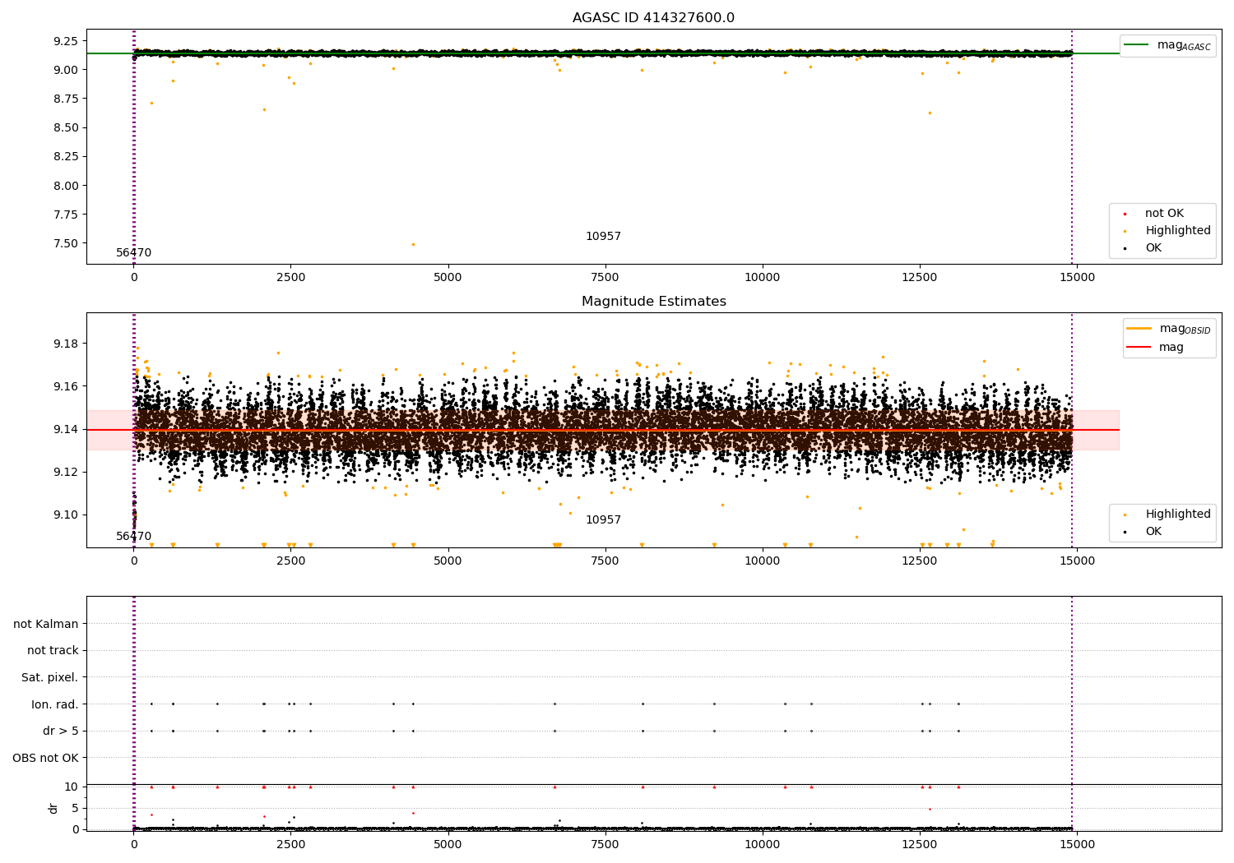Click the '5000' x-tick under top panel

click(x=448, y=278)
